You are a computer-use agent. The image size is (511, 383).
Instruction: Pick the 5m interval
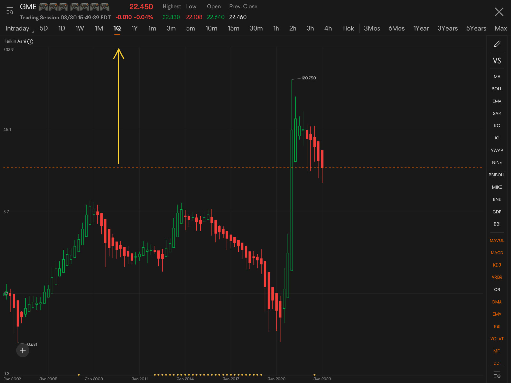(191, 28)
